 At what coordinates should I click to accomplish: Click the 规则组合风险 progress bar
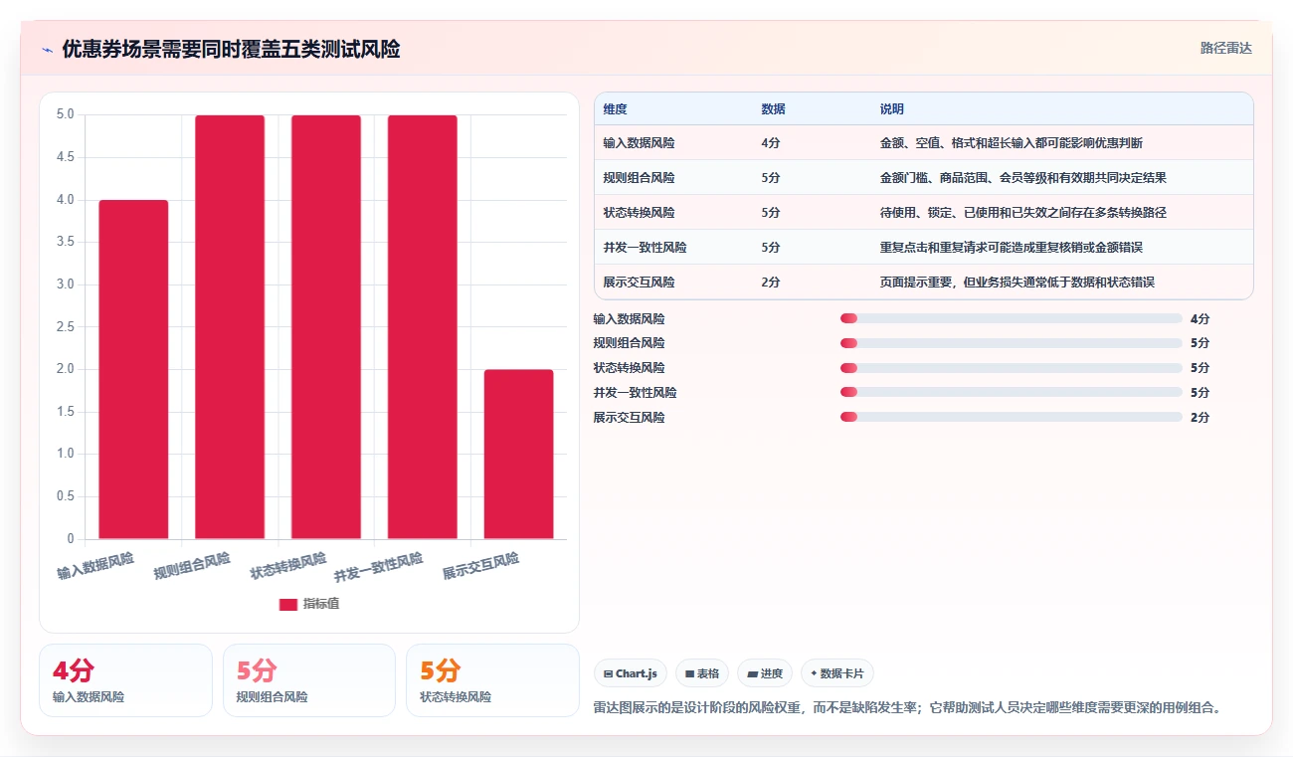click(x=1012, y=343)
